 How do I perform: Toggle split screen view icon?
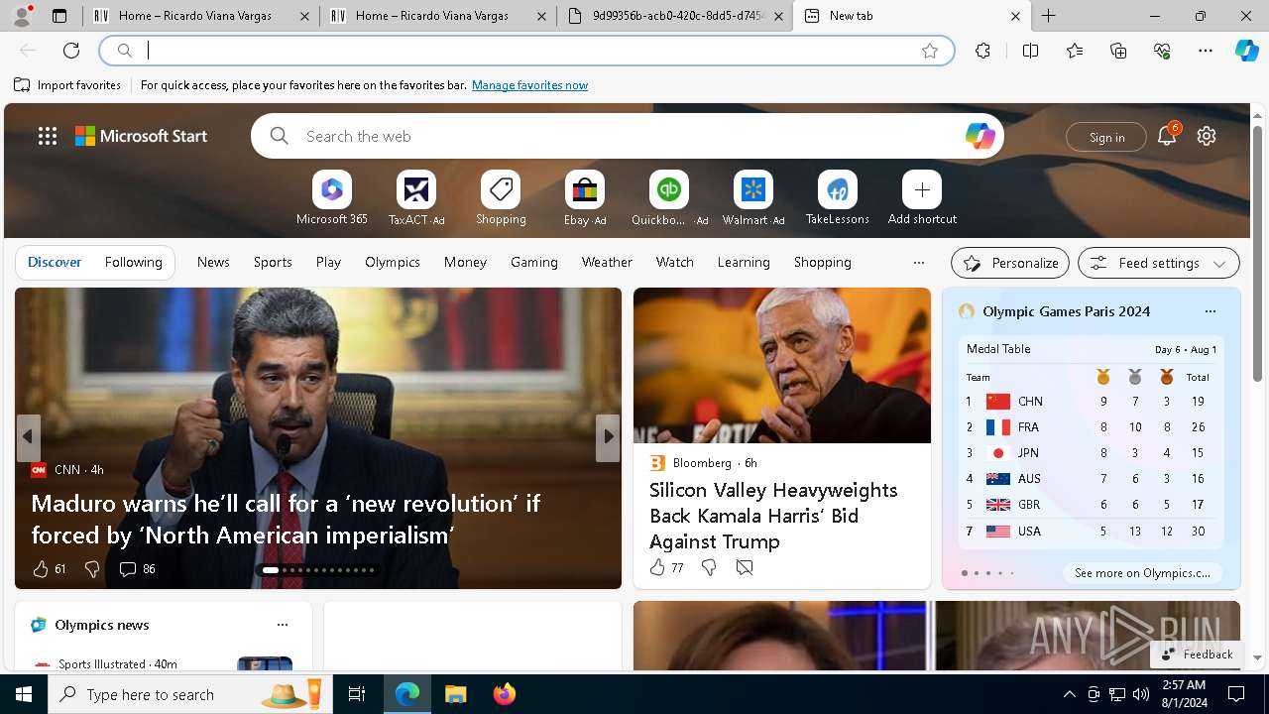1030,51
